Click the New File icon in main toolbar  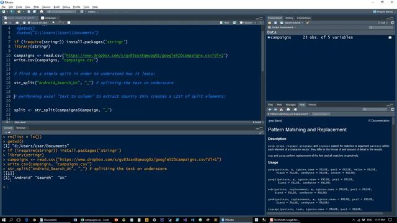[4, 12]
